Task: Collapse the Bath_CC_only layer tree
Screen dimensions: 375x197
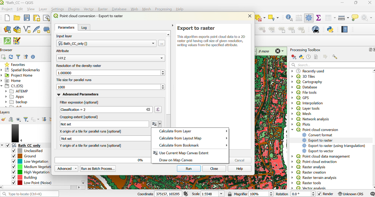Action: 2,145
